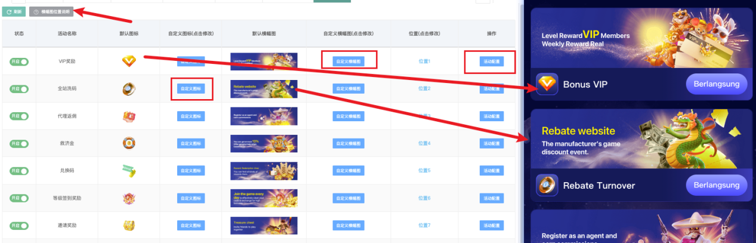Click 自定义图标 for 全站洗码
This screenshot has width=756, height=243.
[x=191, y=88]
